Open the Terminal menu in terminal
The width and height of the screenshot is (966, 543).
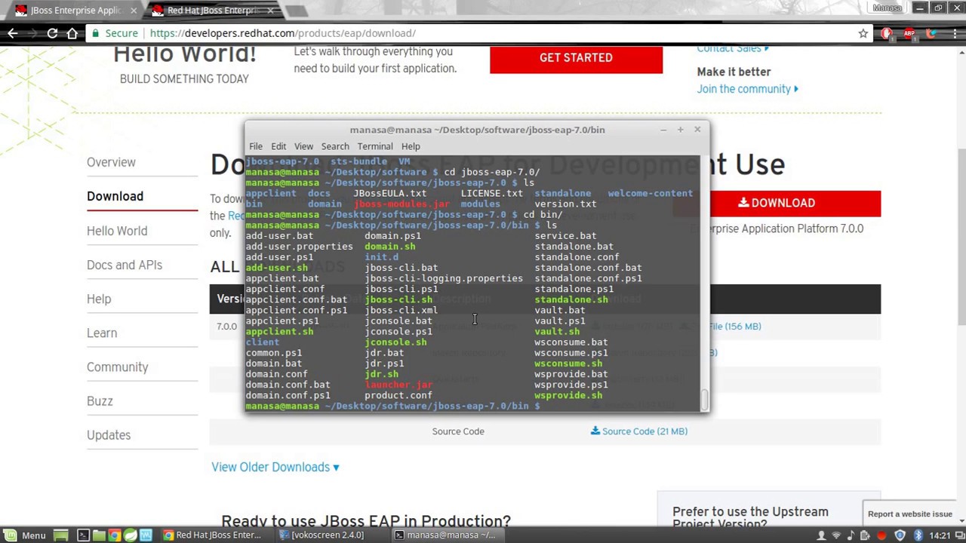(x=375, y=146)
